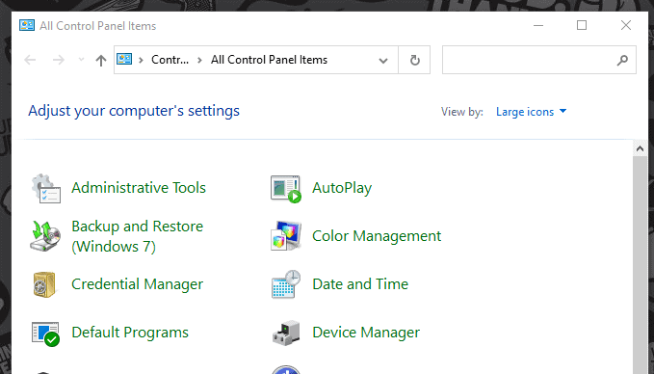The image size is (654, 374).
Task: Open the Administrative Tools icon
Action: (x=46, y=189)
